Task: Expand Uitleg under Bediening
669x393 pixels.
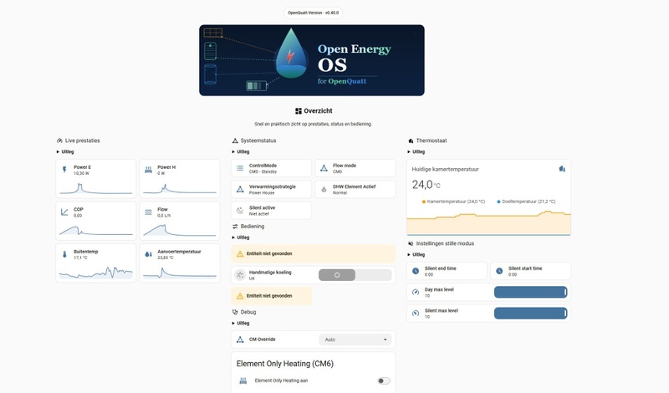Action: [x=241, y=237]
